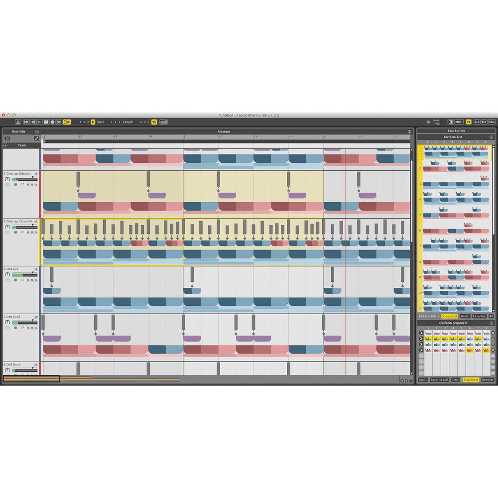Click the metronome icon in the transport bar

click(x=18, y=122)
